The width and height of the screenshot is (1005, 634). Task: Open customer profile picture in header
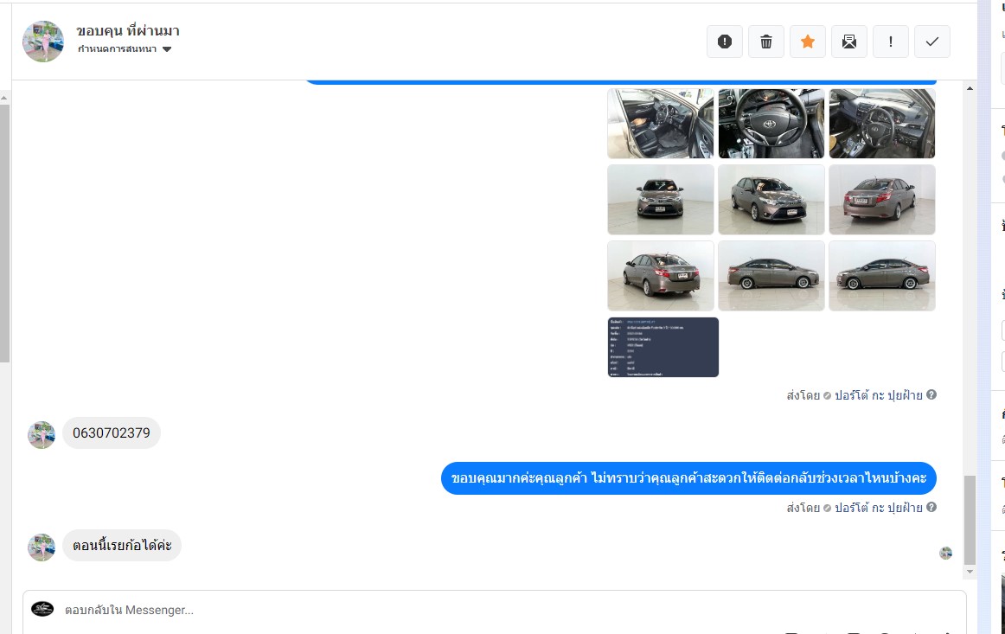(x=43, y=42)
